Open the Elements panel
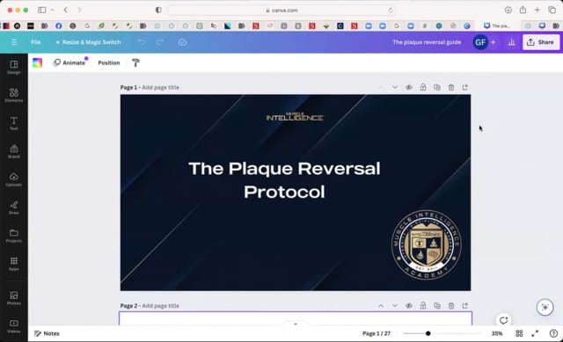 (14, 95)
